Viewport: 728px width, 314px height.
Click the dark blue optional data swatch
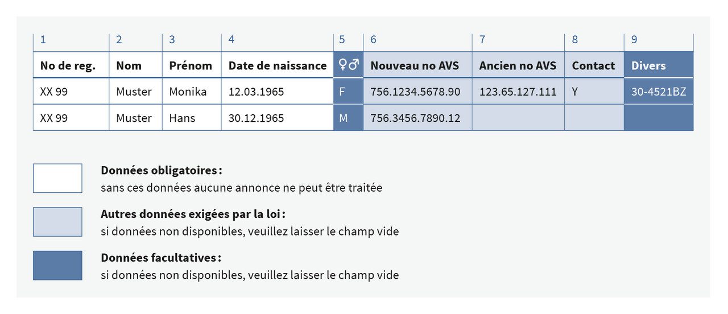click(57, 266)
